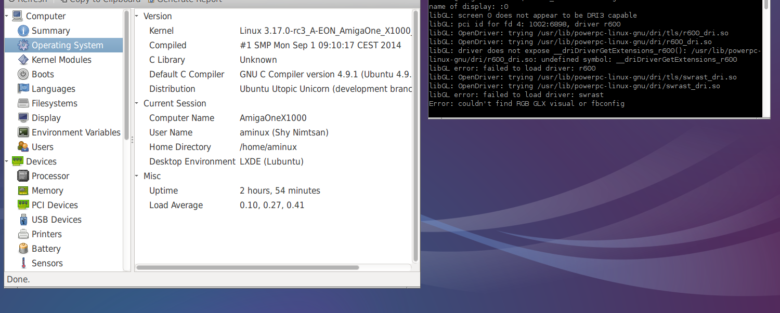Click the details pane horizontal scrollbar
Image resolution: width=780 pixels, height=313 pixels.
(248, 268)
